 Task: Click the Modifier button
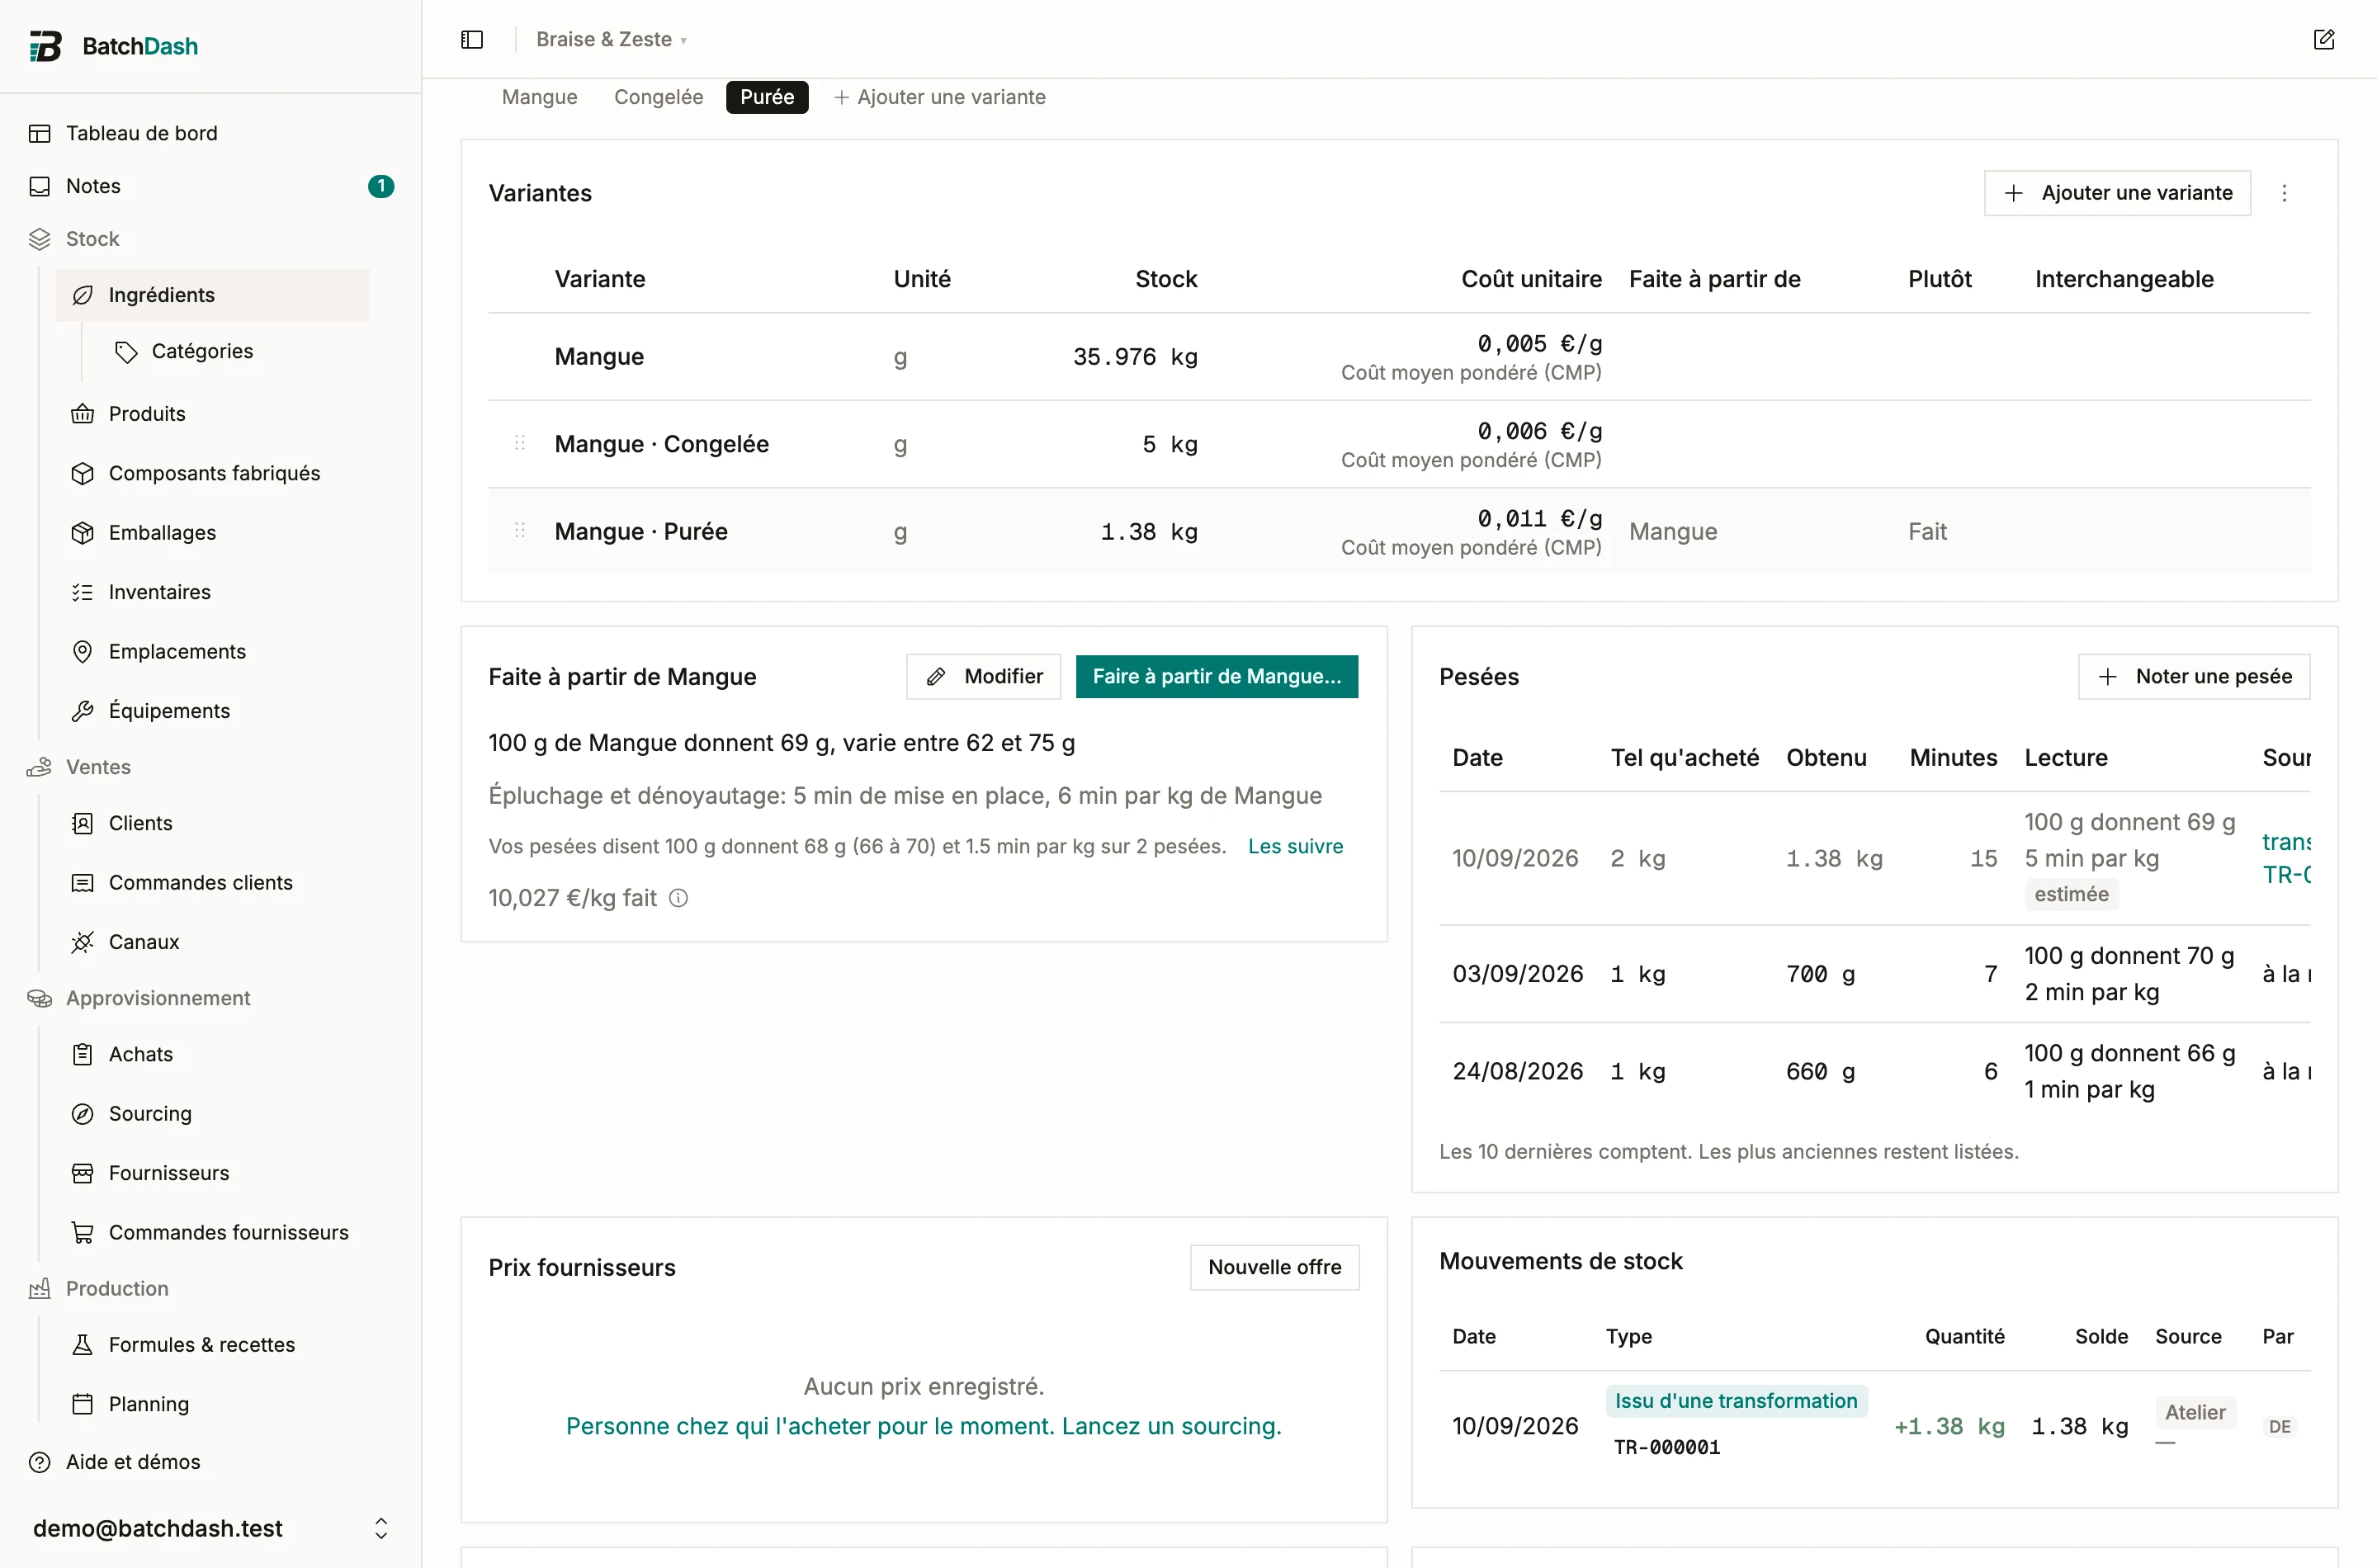[x=983, y=677]
